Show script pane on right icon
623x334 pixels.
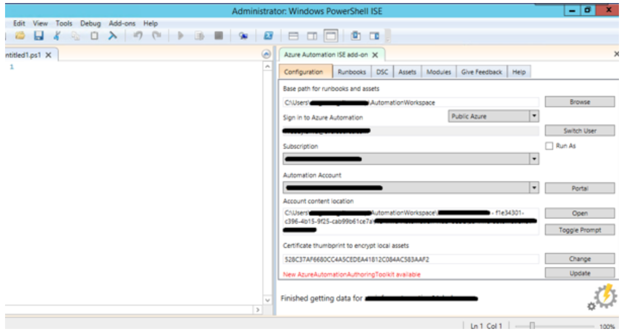click(311, 36)
